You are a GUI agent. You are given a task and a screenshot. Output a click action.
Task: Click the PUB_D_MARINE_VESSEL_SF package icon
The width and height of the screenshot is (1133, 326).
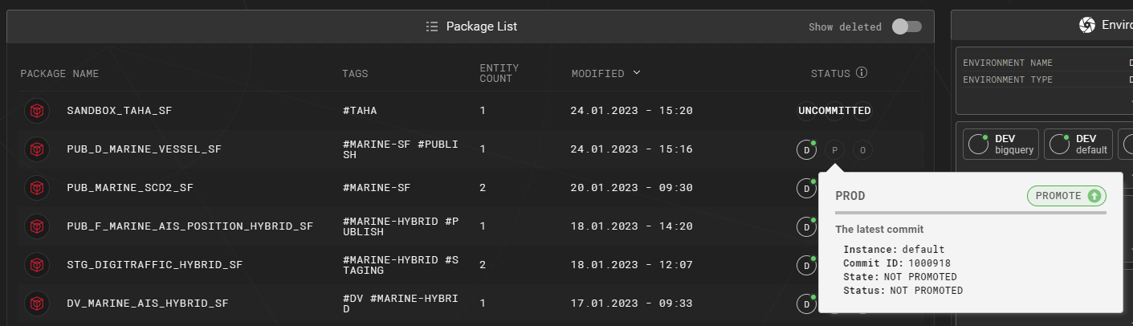(x=36, y=149)
